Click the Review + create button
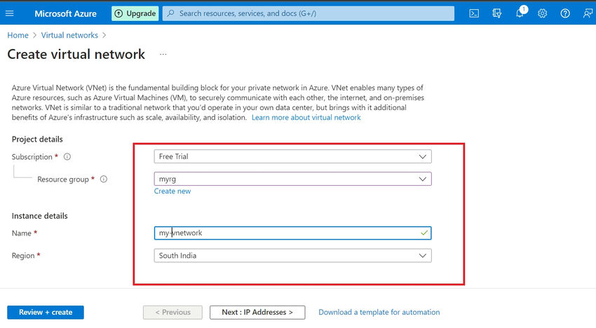This screenshot has width=596, height=328. 46,312
